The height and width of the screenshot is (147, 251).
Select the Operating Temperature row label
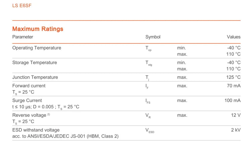[37, 48]
